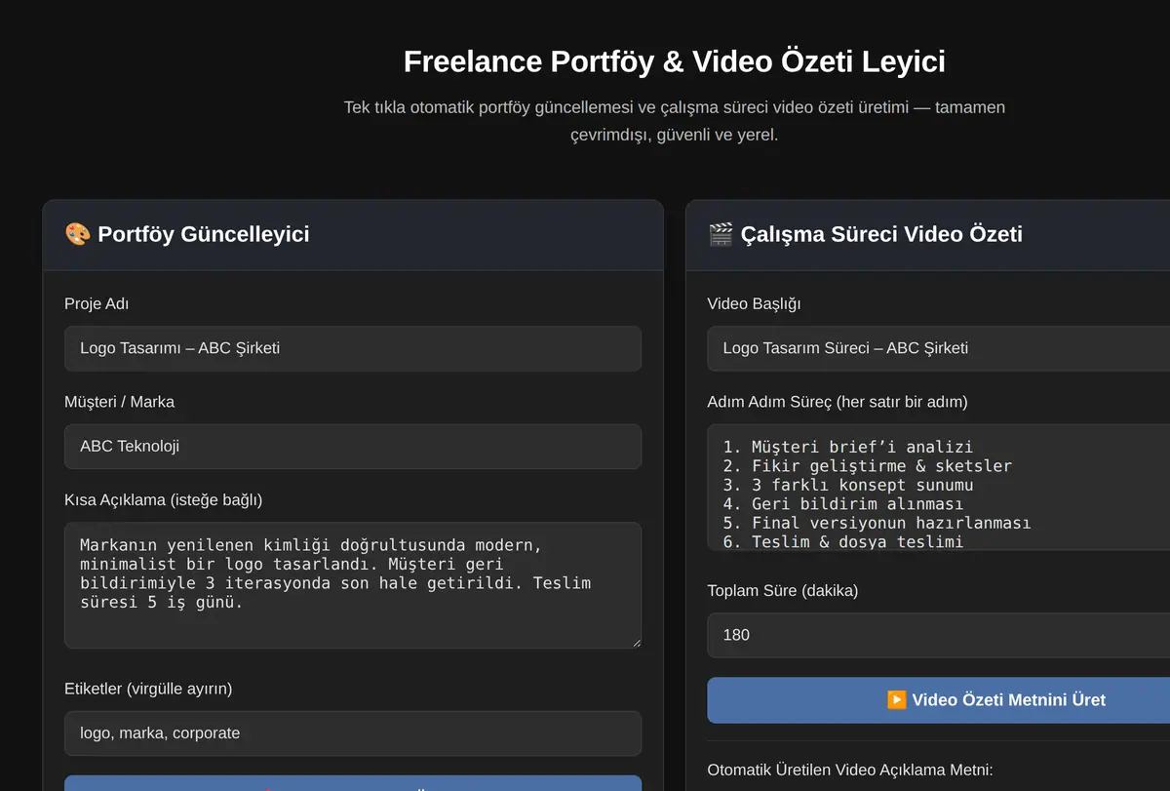Click the line '3. 3 farklı konsept sunumu'
The width and height of the screenshot is (1170, 791).
pos(848,485)
